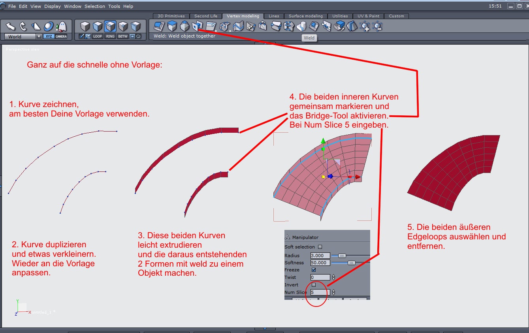Toggle the XYZ coordinate mode button

pyautogui.click(x=49, y=36)
